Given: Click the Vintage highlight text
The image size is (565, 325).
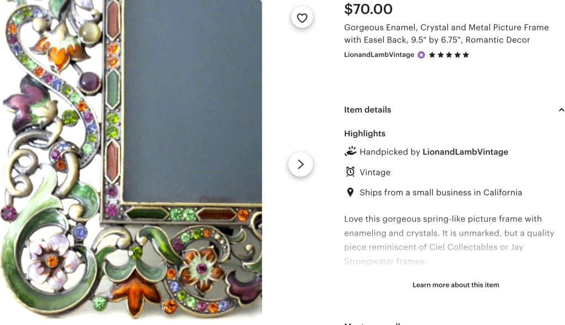Looking at the screenshot, I should (x=375, y=172).
